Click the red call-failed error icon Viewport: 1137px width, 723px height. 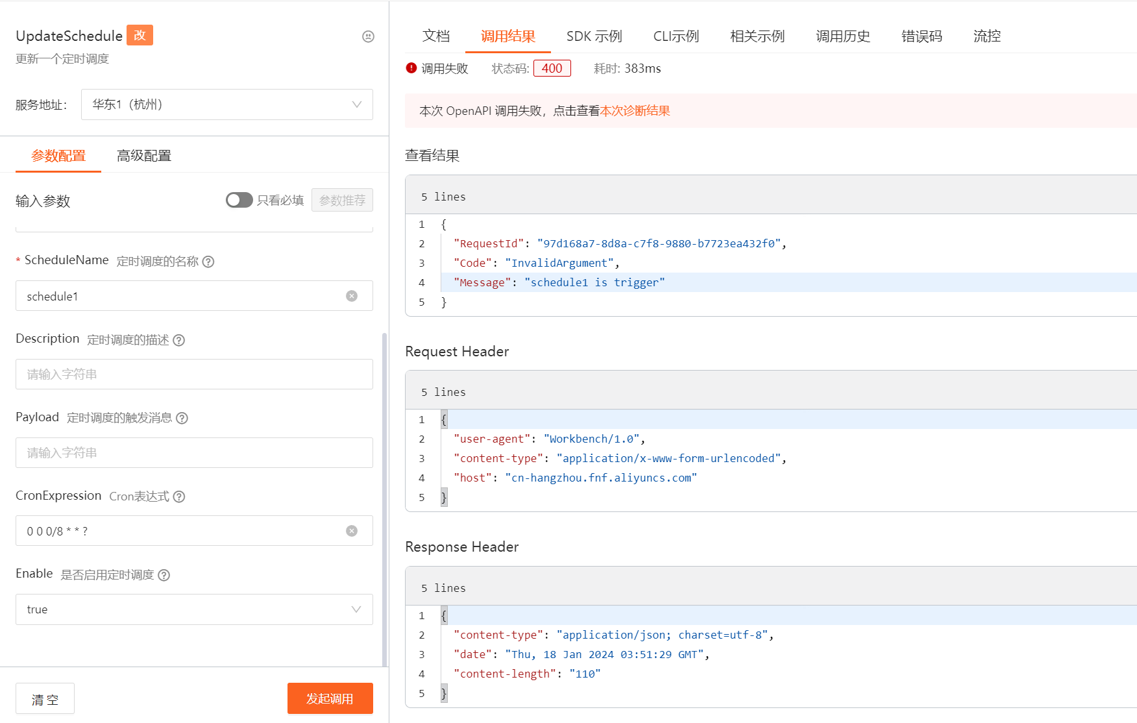(x=411, y=68)
